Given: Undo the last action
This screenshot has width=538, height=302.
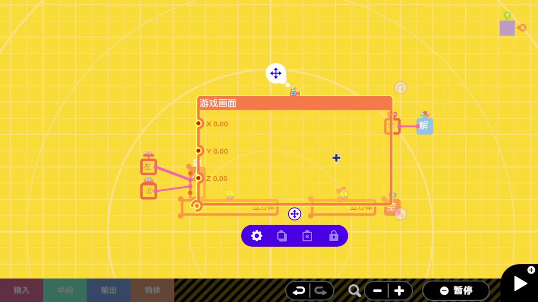Looking at the screenshot, I should click(298, 291).
